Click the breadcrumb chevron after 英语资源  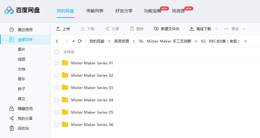[x=134, y=41]
